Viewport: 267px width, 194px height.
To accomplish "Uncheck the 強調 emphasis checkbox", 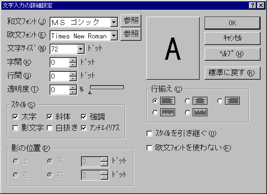I will (x=84, y=117).
